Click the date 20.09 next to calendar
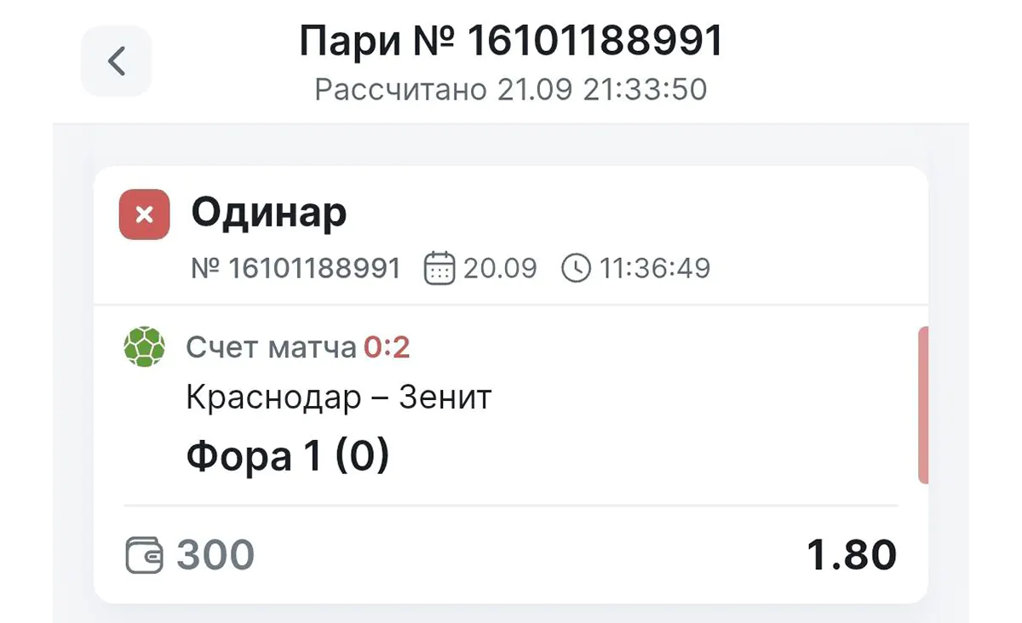1022x623 pixels. click(502, 267)
